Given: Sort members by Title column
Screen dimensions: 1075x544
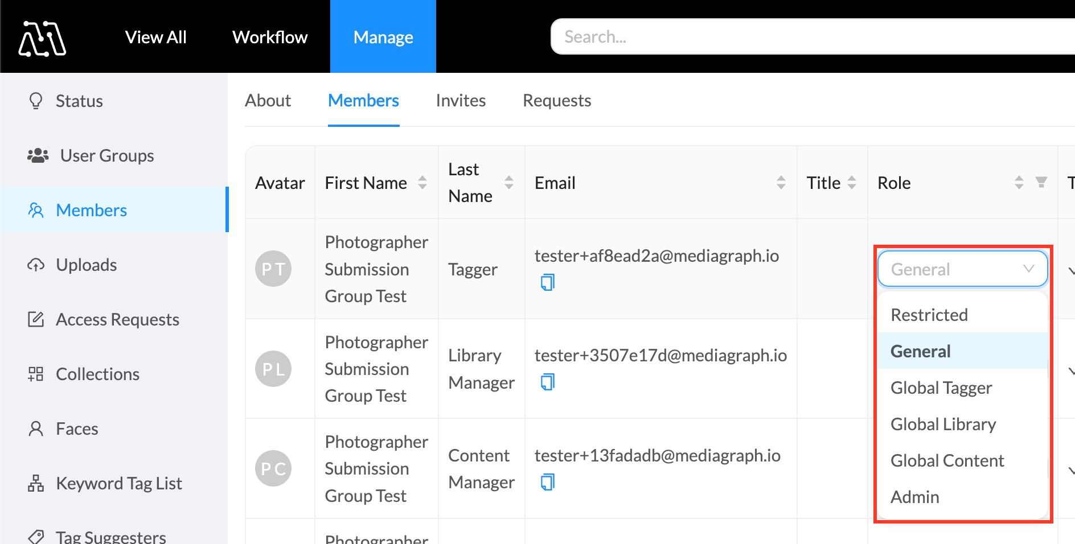Looking at the screenshot, I should pos(852,183).
